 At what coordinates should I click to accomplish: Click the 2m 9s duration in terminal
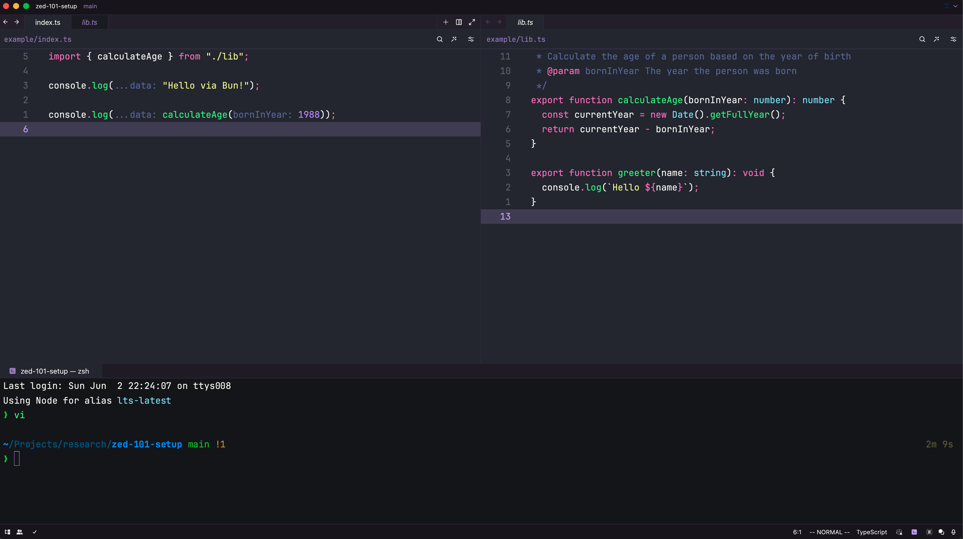(939, 444)
